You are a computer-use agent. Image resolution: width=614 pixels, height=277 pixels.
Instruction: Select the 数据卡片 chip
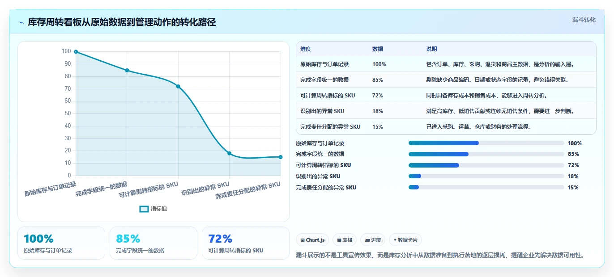point(405,240)
